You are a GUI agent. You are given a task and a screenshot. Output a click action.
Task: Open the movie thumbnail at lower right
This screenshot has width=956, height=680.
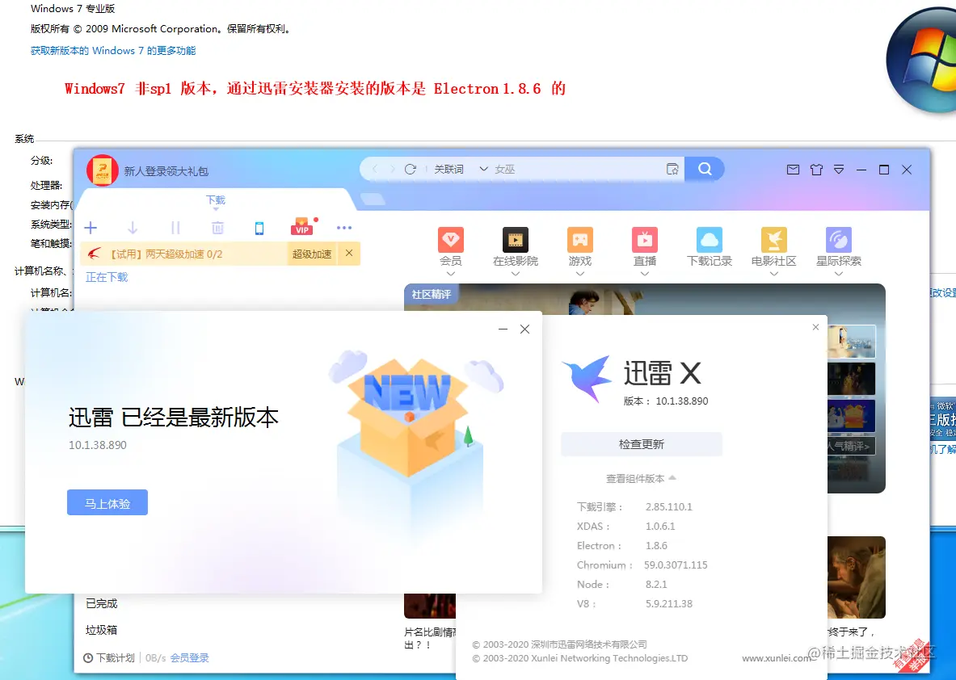(x=857, y=577)
